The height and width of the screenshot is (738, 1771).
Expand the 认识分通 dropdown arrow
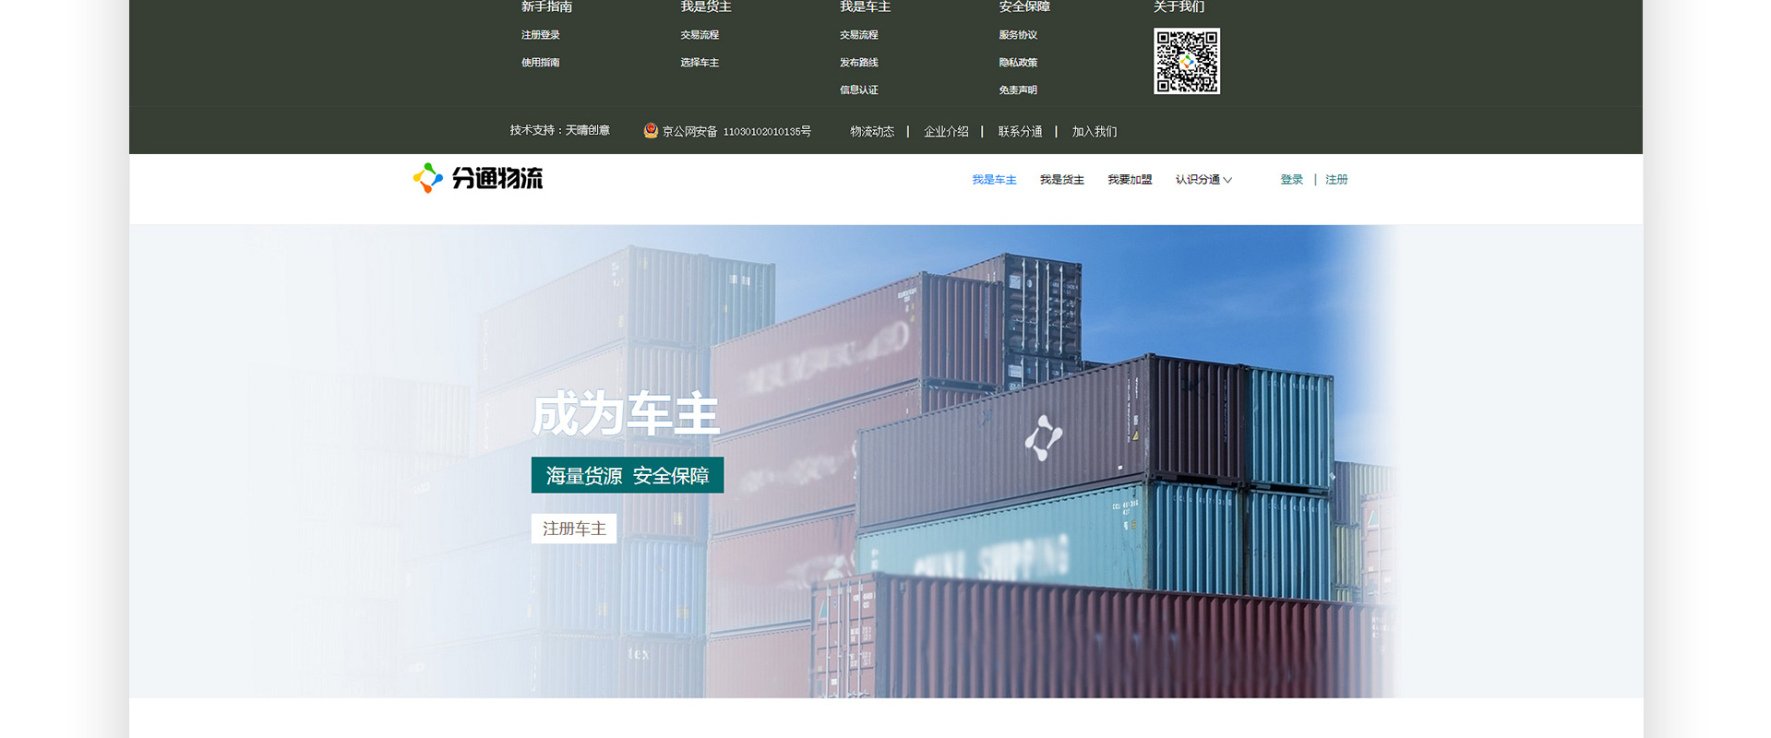[x=1227, y=180]
